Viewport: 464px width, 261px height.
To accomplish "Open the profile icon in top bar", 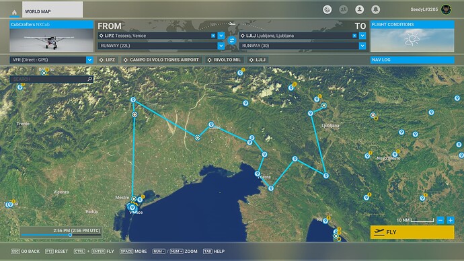I will (x=359, y=9).
